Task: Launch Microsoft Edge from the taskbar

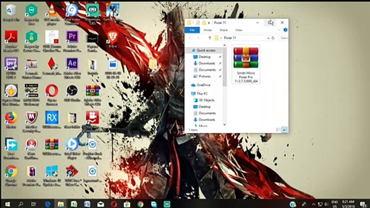Action: (48, 204)
